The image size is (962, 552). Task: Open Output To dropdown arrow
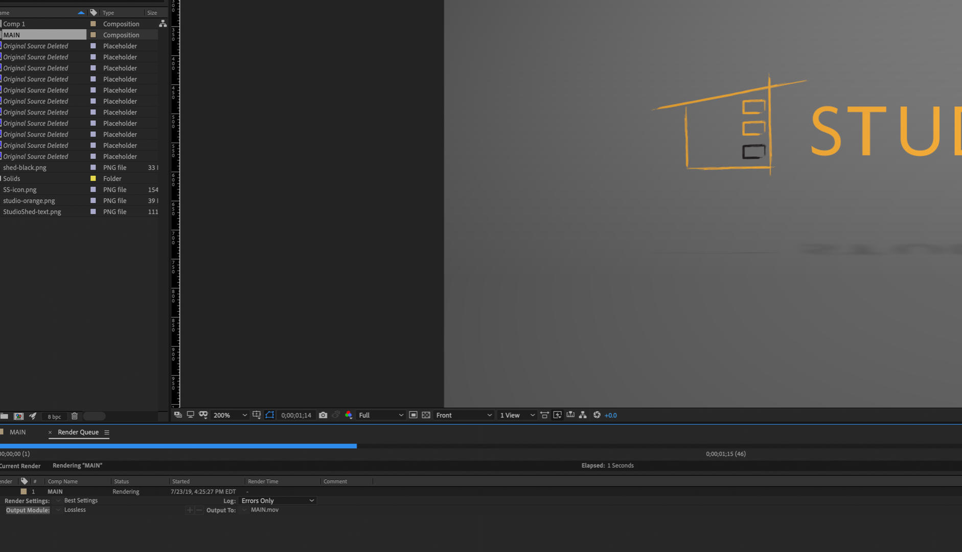click(x=244, y=510)
